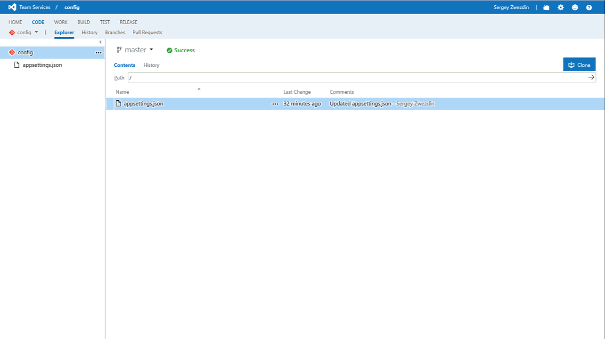Click the Comments column header
This screenshot has height=339, width=605.
[x=342, y=92]
